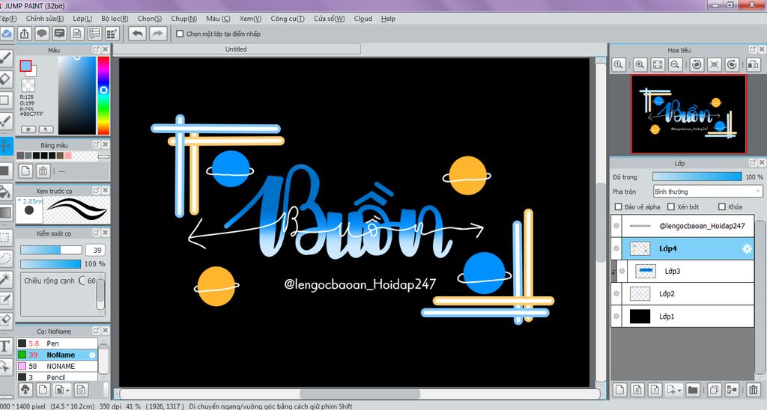Select the NONAME 50 brush
The image size is (767, 410).
(57, 366)
